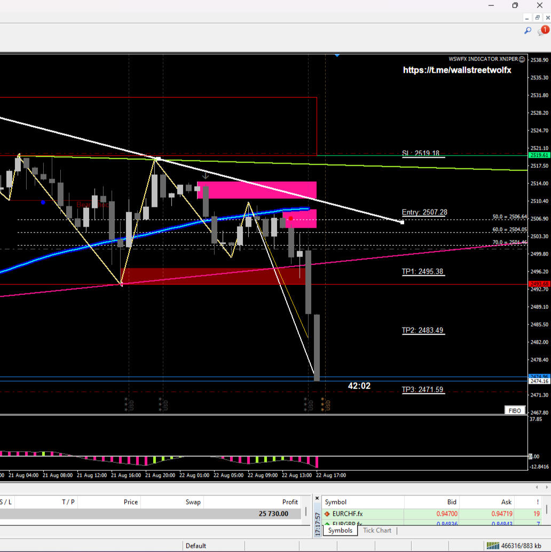551x552 pixels.
Task: Click the Default template label in the status bar
Action: coord(195,546)
